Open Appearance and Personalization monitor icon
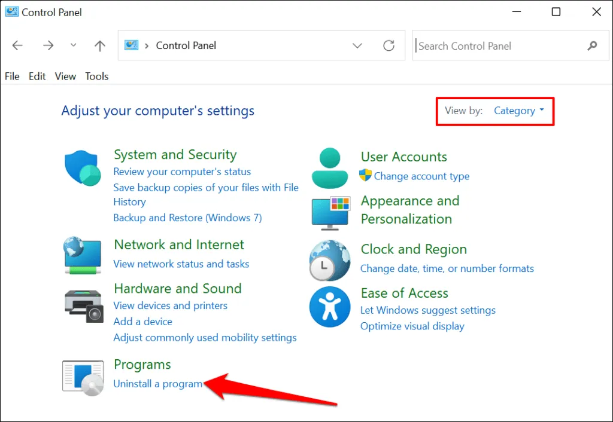This screenshot has height=422, width=613. click(x=330, y=212)
